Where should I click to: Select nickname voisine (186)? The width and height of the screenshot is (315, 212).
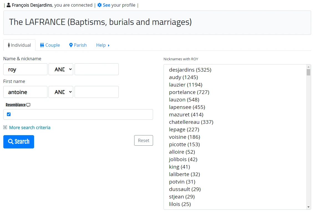(184, 137)
